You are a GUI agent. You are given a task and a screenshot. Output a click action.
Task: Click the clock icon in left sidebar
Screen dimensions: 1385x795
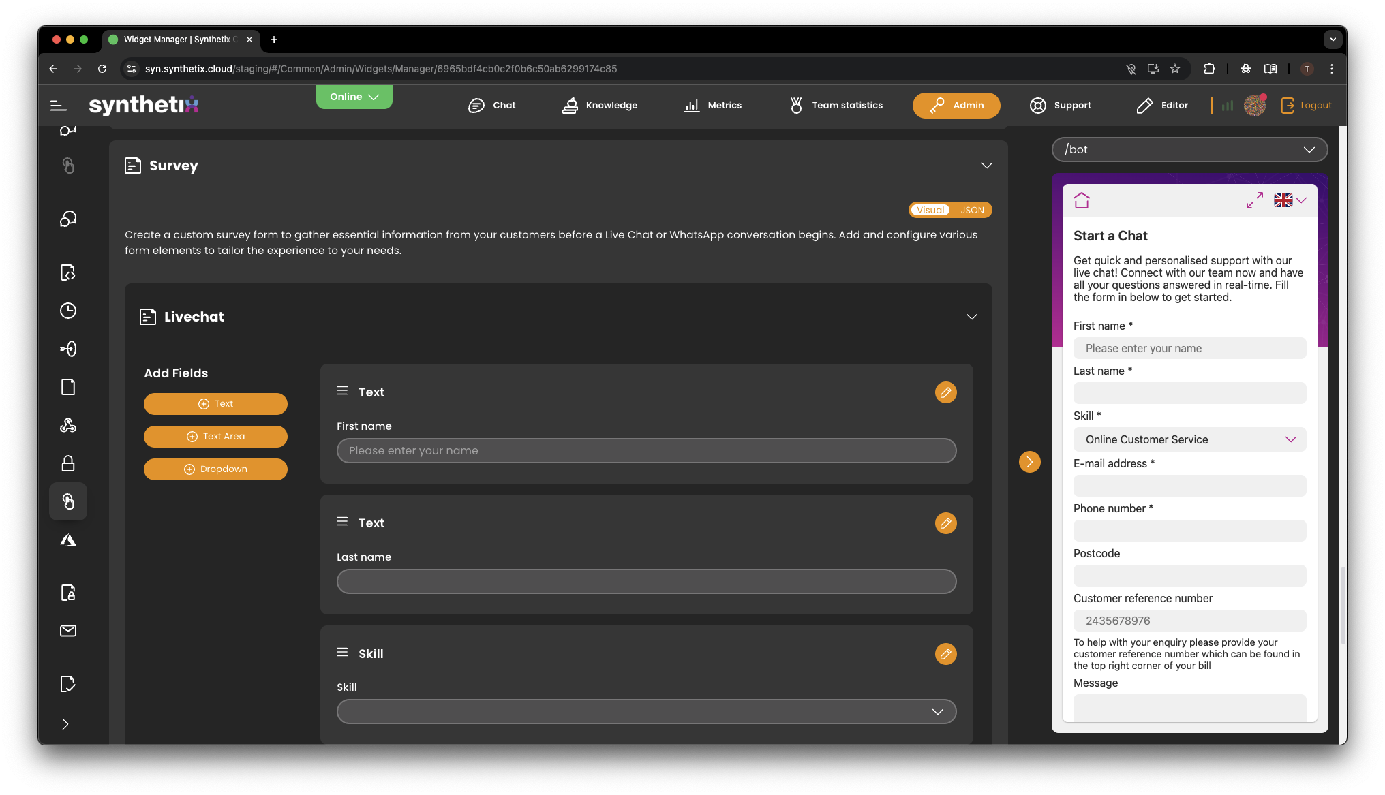pyautogui.click(x=68, y=311)
